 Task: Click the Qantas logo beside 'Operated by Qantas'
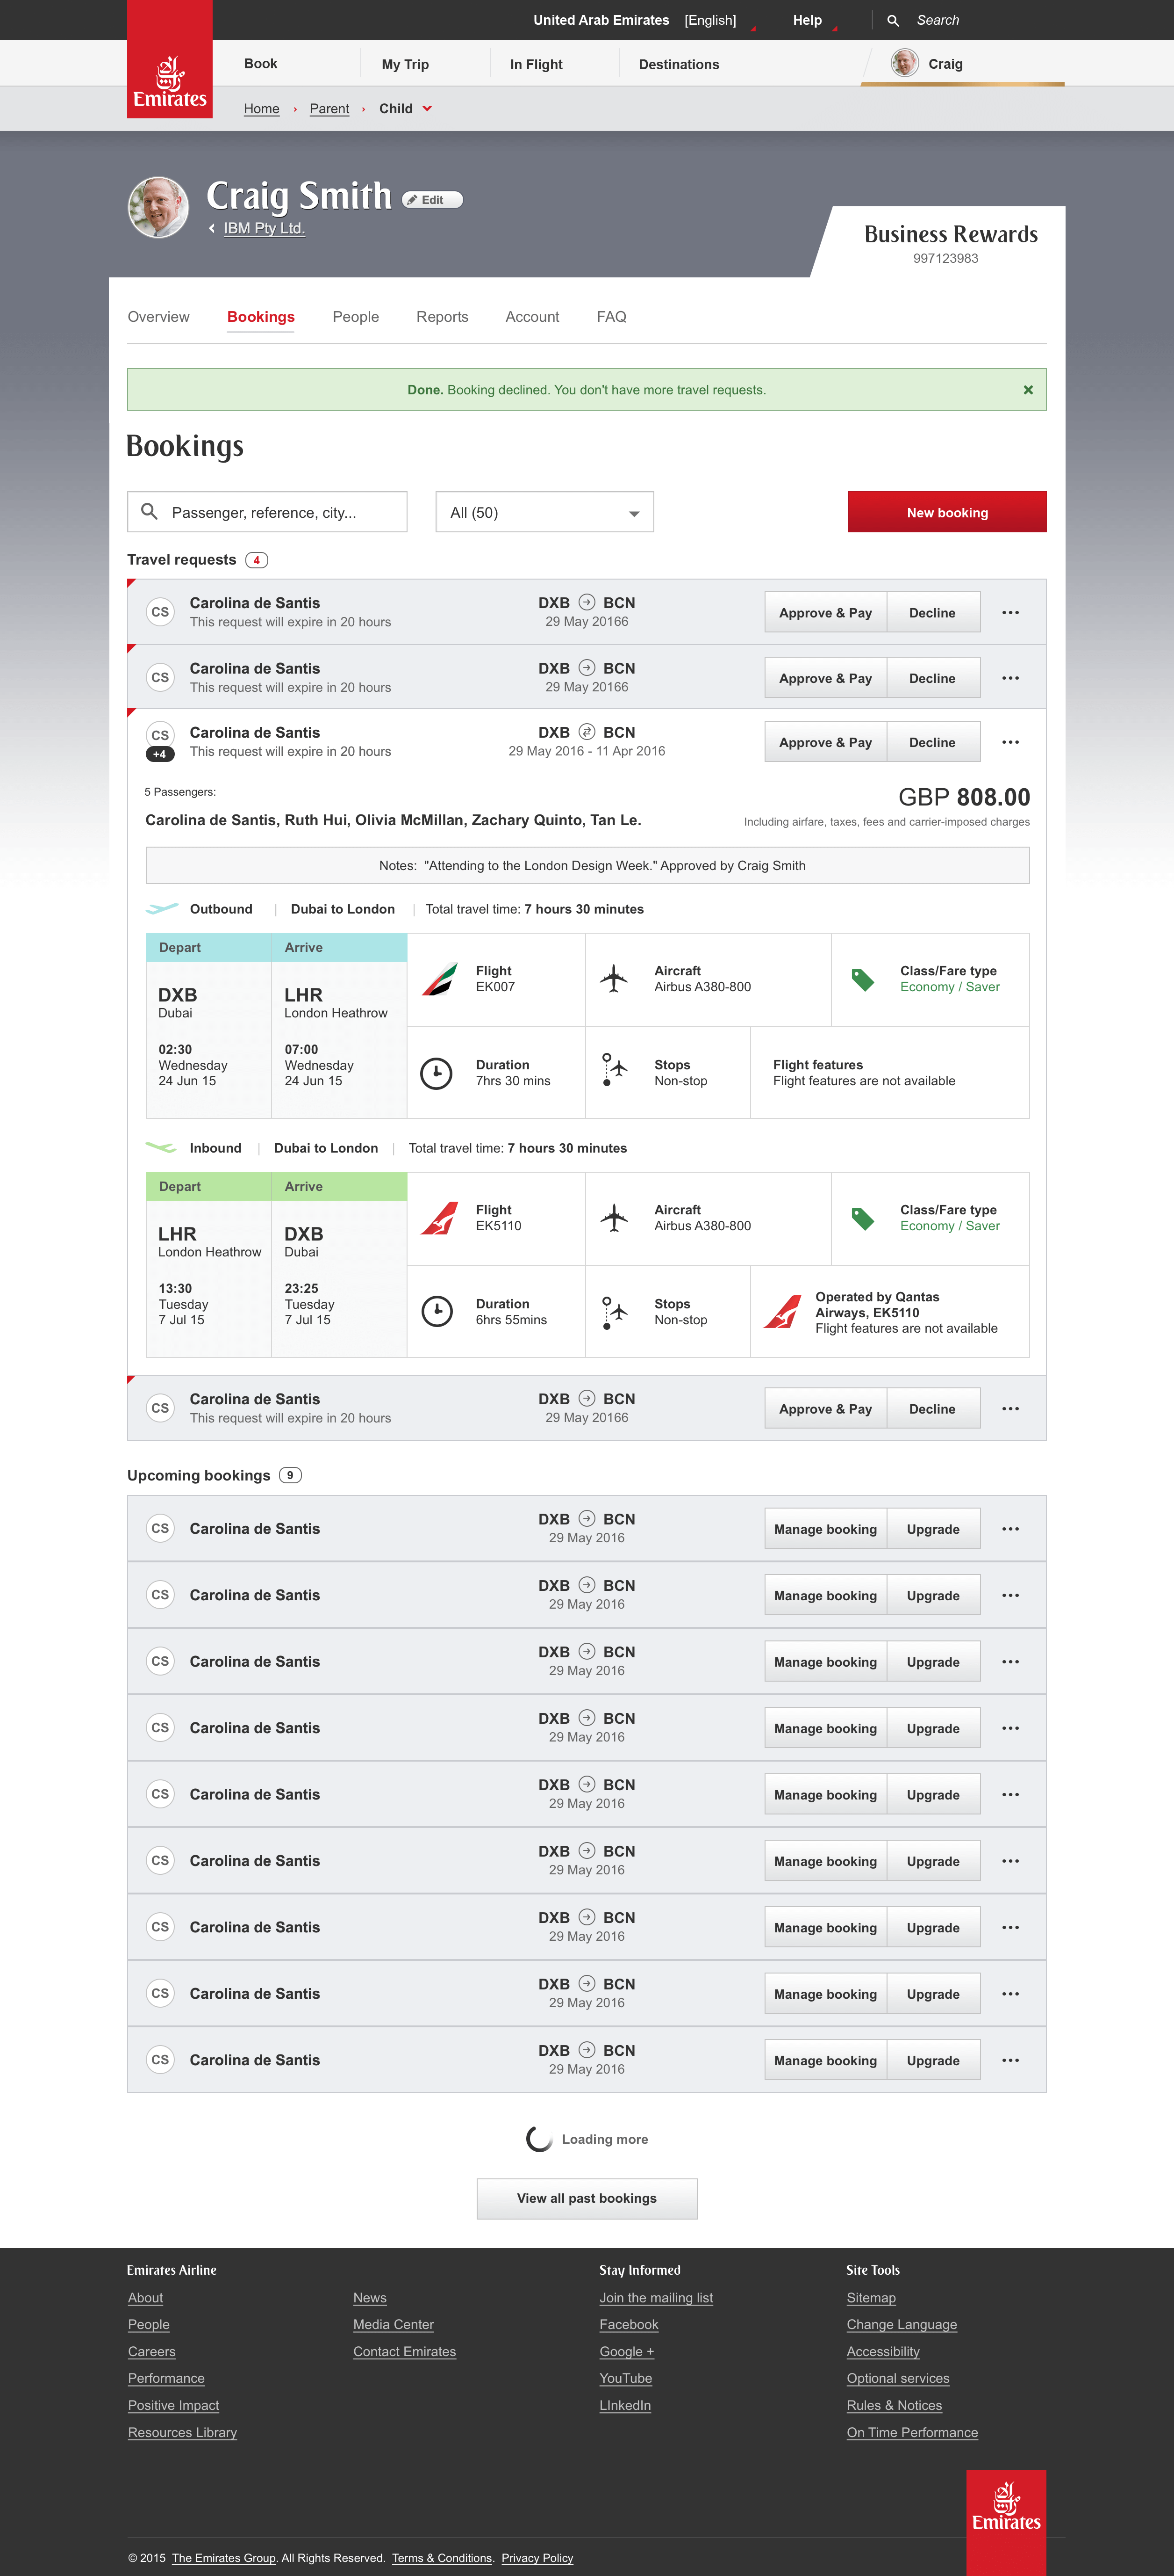(x=782, y=1312)
